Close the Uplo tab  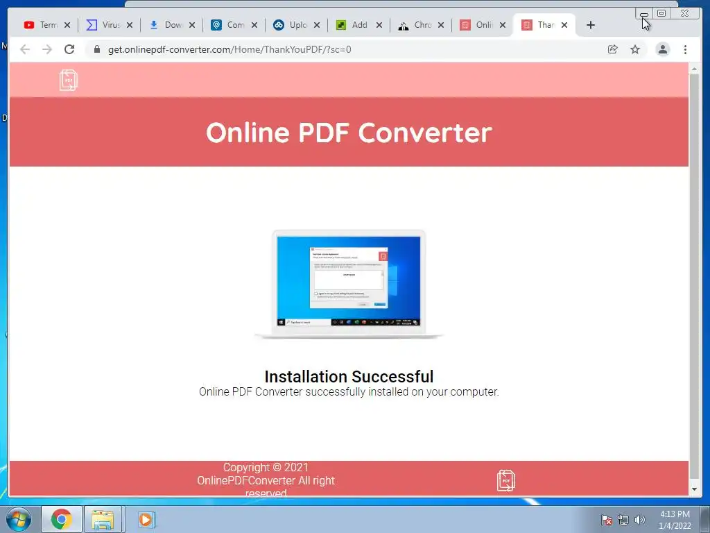(317, 25)
